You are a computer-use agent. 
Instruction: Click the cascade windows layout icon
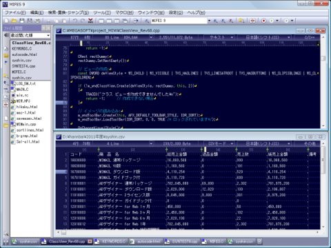click(x=125, y=21)
